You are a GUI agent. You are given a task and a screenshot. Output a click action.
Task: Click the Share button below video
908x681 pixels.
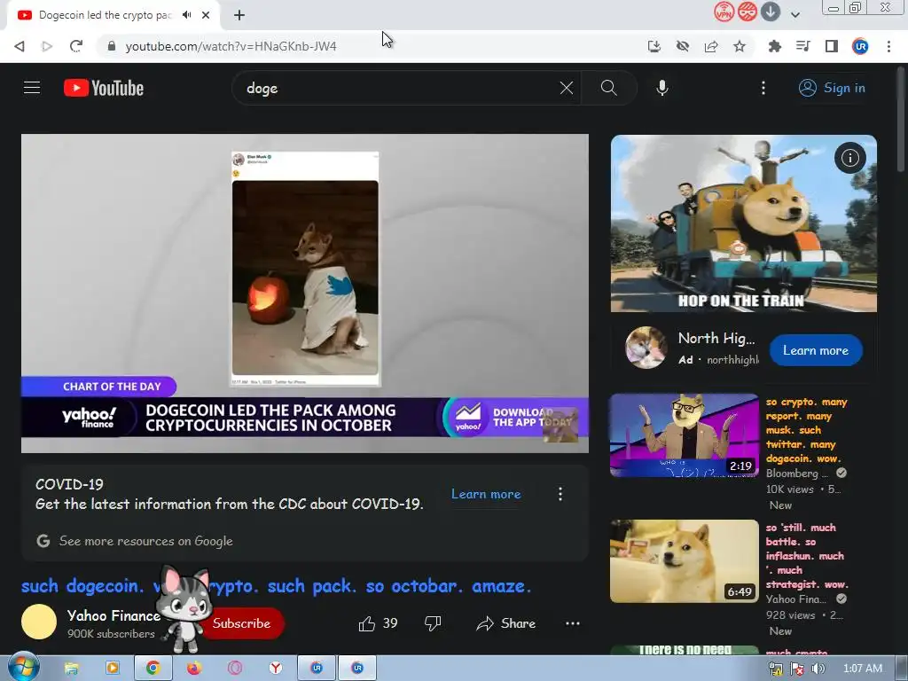(506, 623)
